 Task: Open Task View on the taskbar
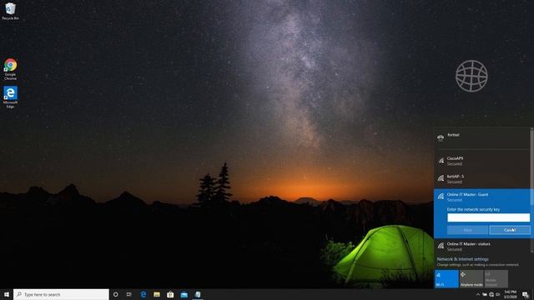(129, 294)
